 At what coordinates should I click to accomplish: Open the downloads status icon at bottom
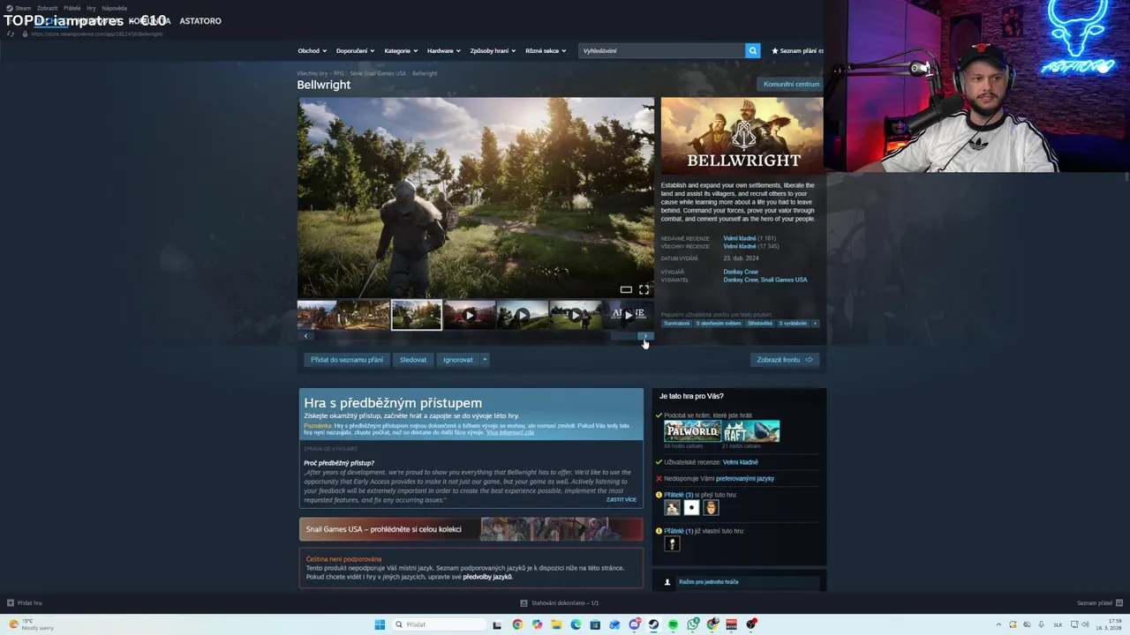click(x=524, y=603)
